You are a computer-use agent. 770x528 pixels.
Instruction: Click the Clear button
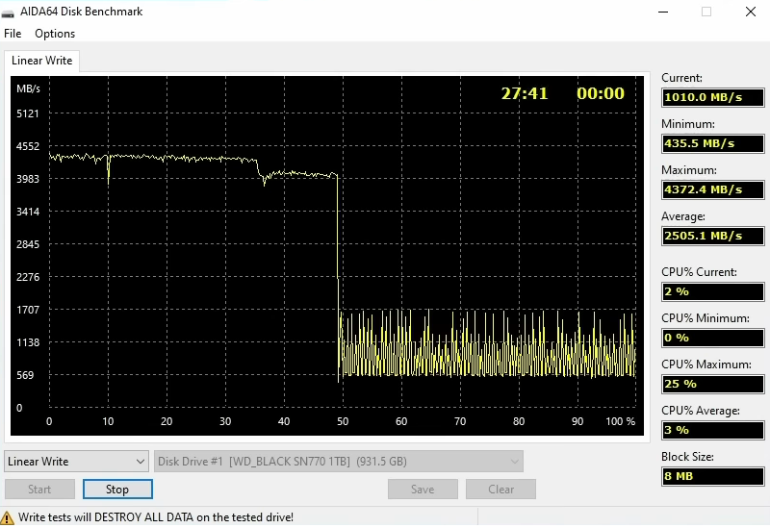pos(500,490)
